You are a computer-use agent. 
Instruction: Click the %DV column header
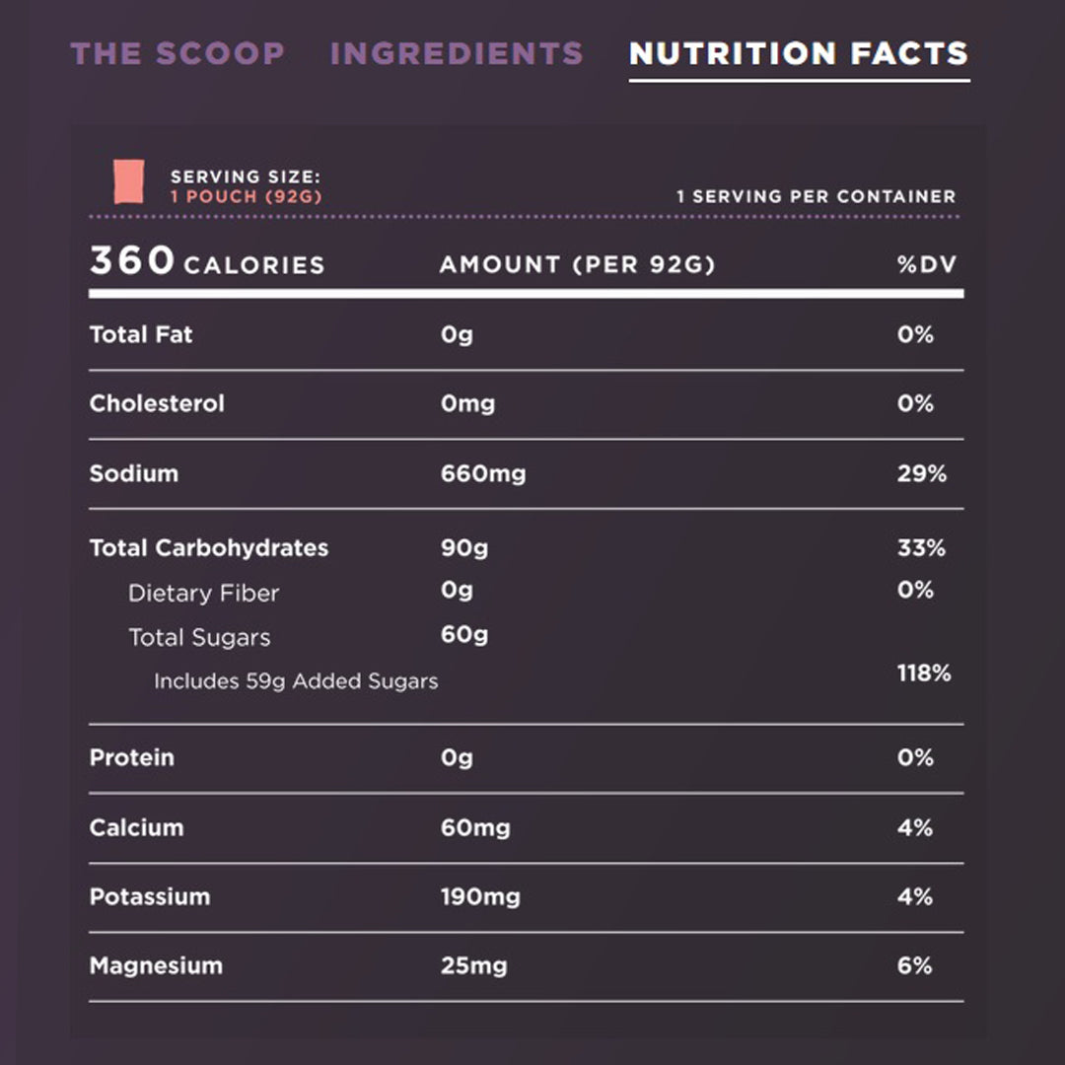coord(927,264)
